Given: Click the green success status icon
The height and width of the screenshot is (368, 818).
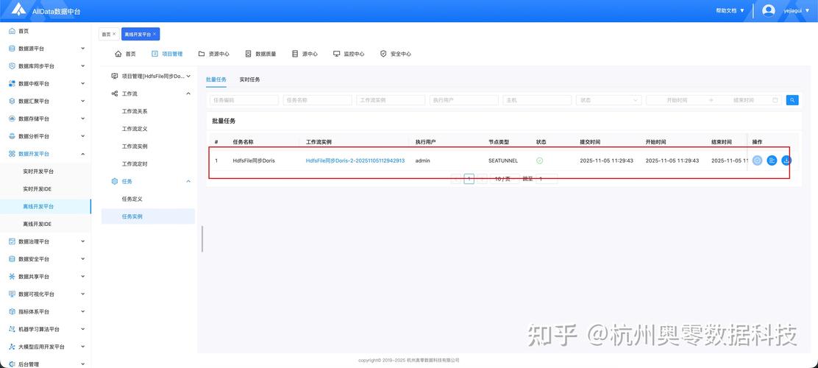Looking at the screenshot, I should (539, 160).
